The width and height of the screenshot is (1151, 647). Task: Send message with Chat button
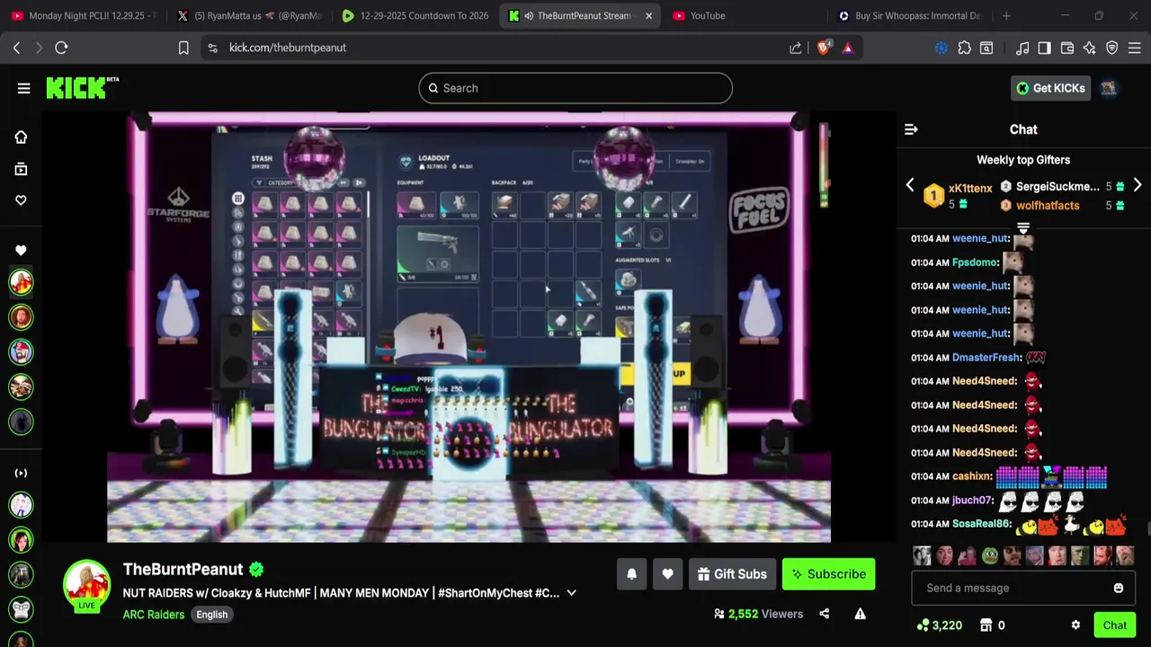click(x=1114, y=625)
